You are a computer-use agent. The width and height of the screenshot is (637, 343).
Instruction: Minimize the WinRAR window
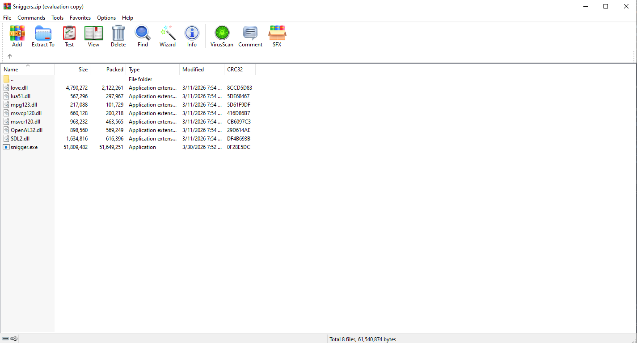tap(585, 6)
